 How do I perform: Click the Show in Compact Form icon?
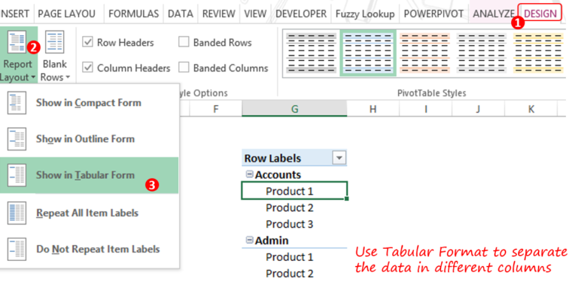[x=17, y=103]
